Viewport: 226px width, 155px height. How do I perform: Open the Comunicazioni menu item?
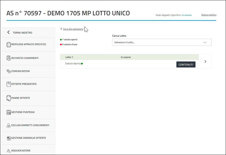[x=20, y=71]
